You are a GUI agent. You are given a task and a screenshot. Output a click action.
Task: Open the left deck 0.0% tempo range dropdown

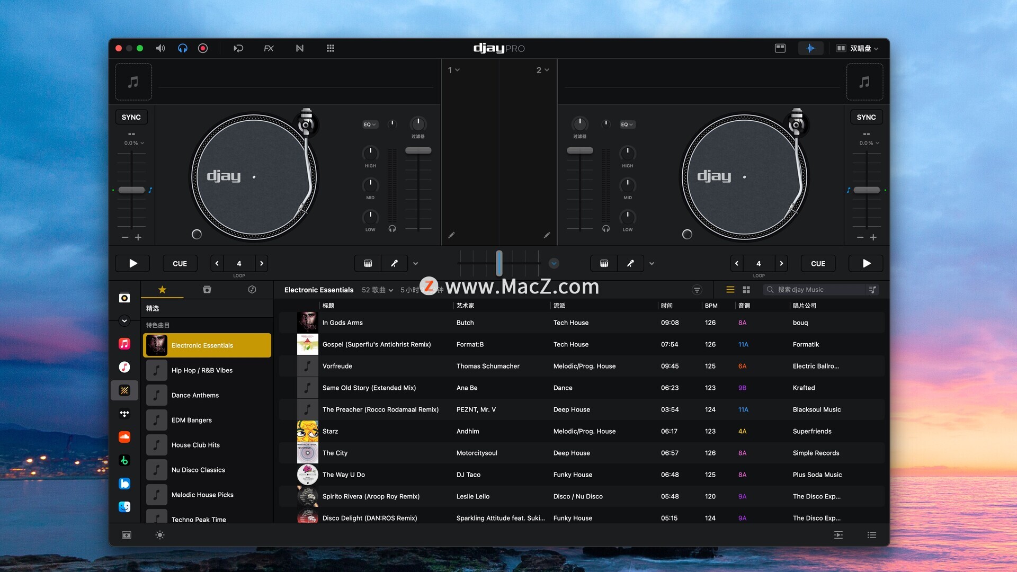click(x=134, y=143)
